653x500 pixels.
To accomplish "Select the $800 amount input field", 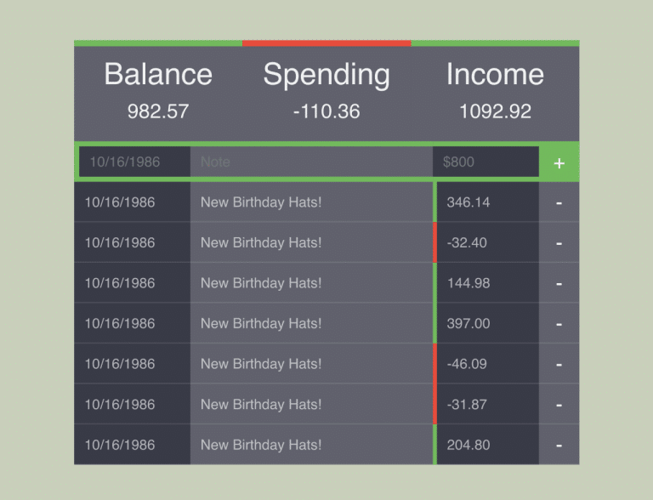I will (x=485, y=162).
